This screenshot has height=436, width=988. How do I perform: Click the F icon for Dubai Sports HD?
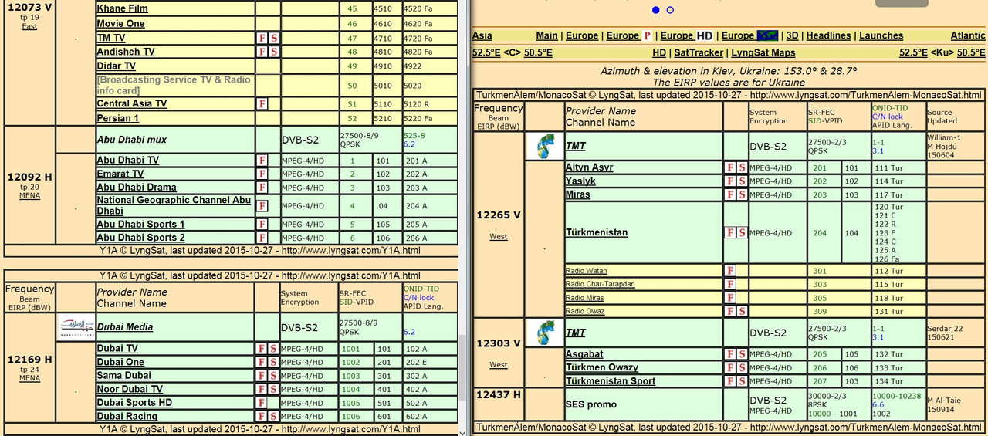[x=262, y=403]
